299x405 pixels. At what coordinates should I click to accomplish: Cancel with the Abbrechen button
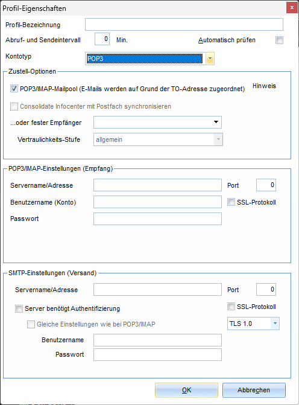[254, 390]
